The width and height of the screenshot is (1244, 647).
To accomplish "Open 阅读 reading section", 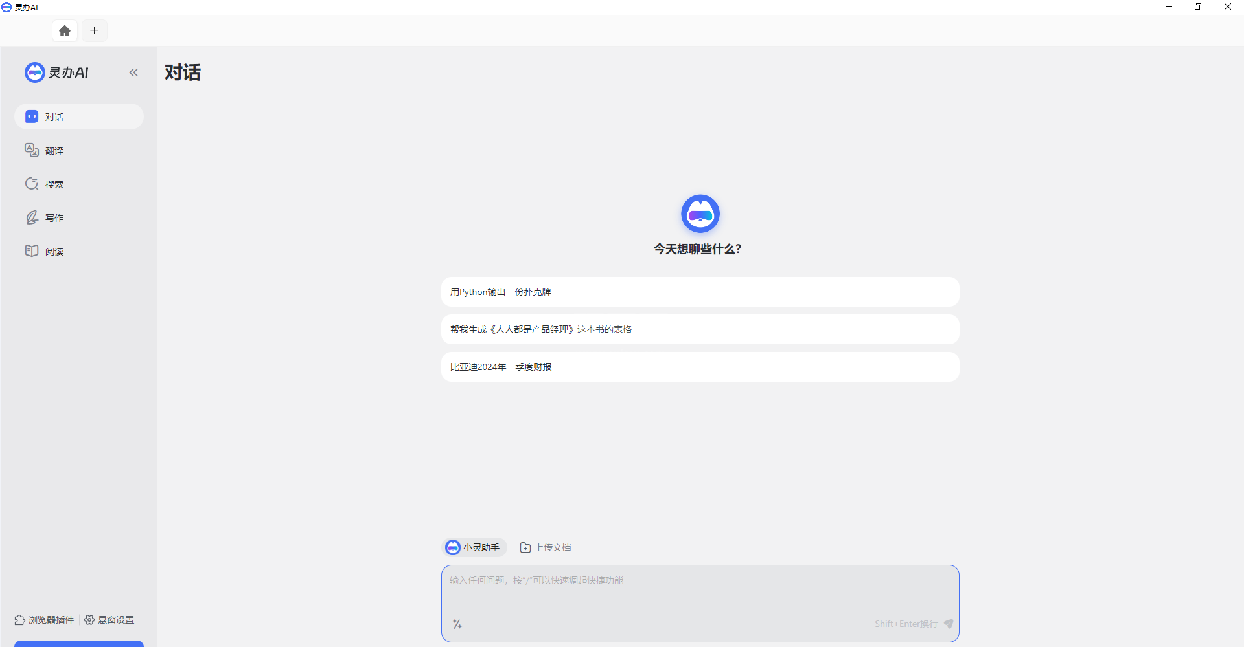I will pyautogui.click(x=79, y=251).
